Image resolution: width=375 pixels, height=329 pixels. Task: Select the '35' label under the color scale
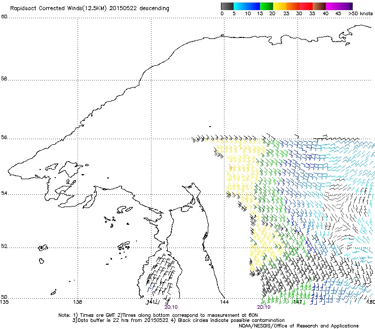coord(312,14)
